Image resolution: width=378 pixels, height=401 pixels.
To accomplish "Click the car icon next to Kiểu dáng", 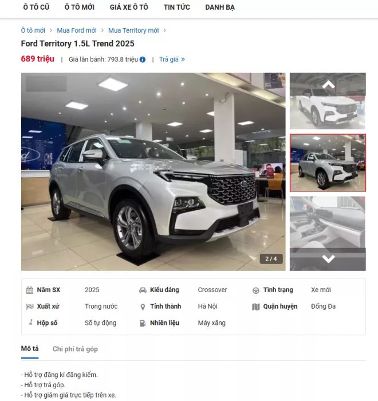I will pos(143,290).
